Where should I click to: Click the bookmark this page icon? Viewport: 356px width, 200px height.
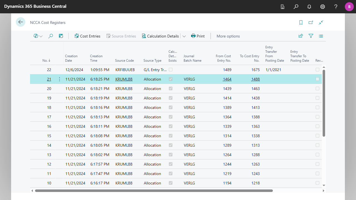[301, 22]
